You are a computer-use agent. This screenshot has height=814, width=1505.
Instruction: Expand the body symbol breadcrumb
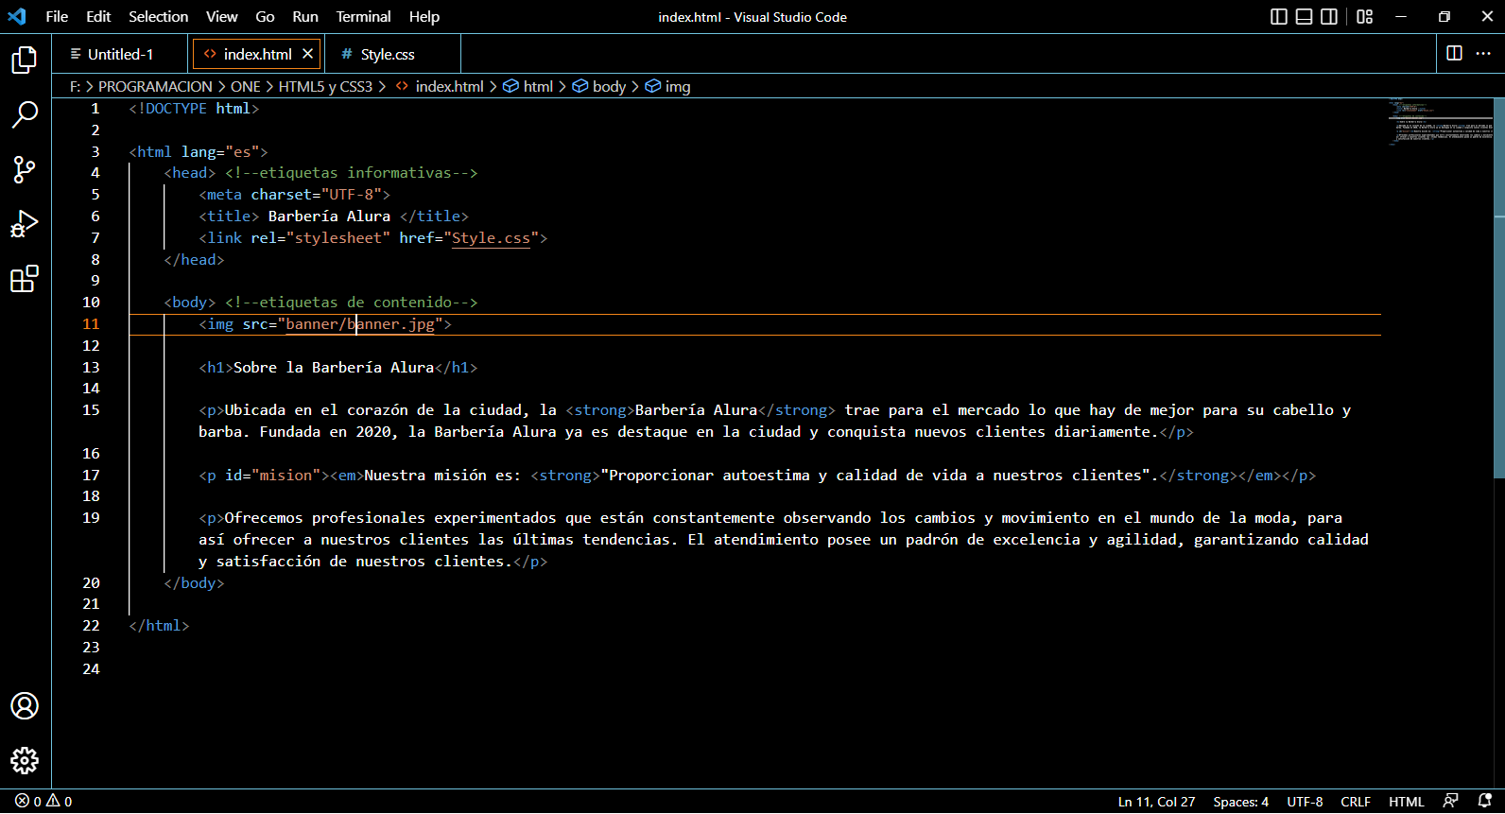599,87
